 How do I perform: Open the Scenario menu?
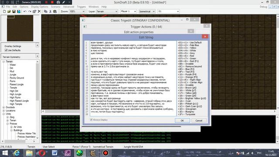(56, 7)
